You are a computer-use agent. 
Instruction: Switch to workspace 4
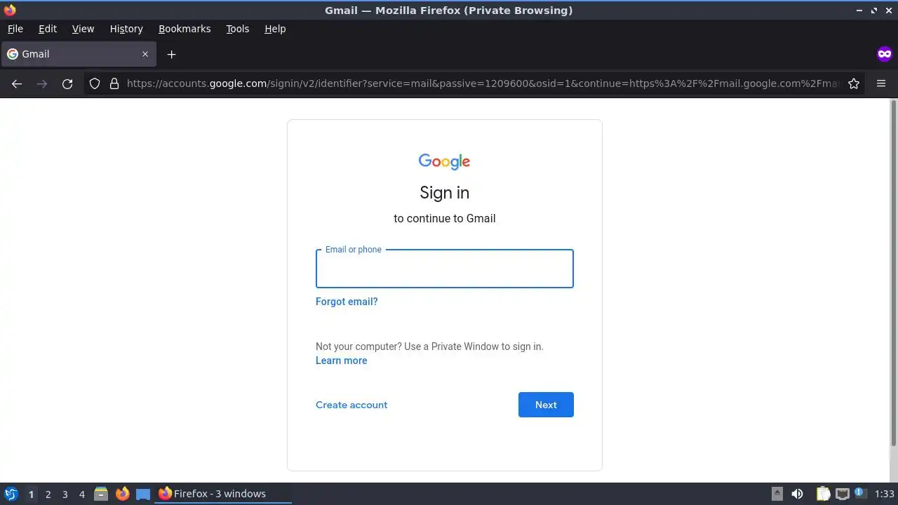(81, 494)
